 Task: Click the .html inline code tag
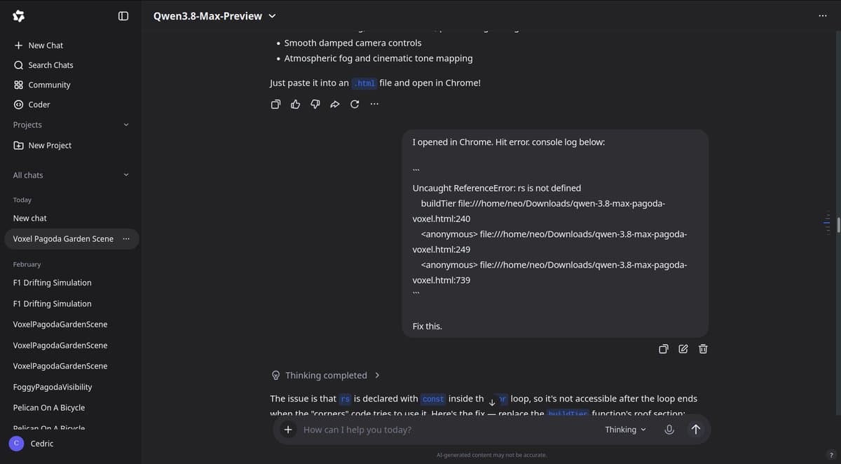click(364, 83)
